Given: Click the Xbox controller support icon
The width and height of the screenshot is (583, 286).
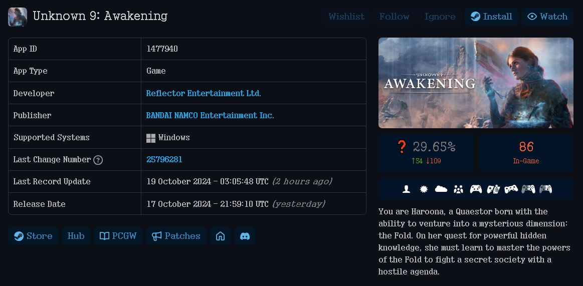Looking at the screenshot, I should pos(476,189).
